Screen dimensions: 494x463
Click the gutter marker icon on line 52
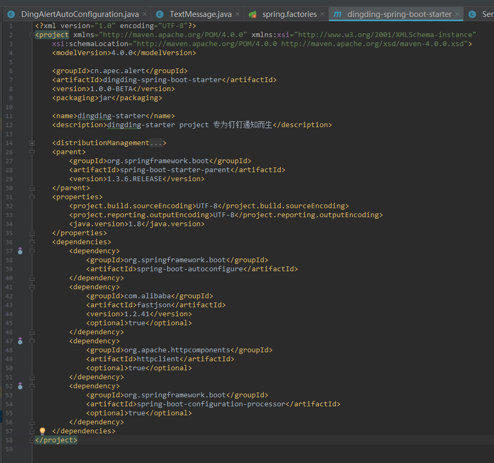(20, 386)
